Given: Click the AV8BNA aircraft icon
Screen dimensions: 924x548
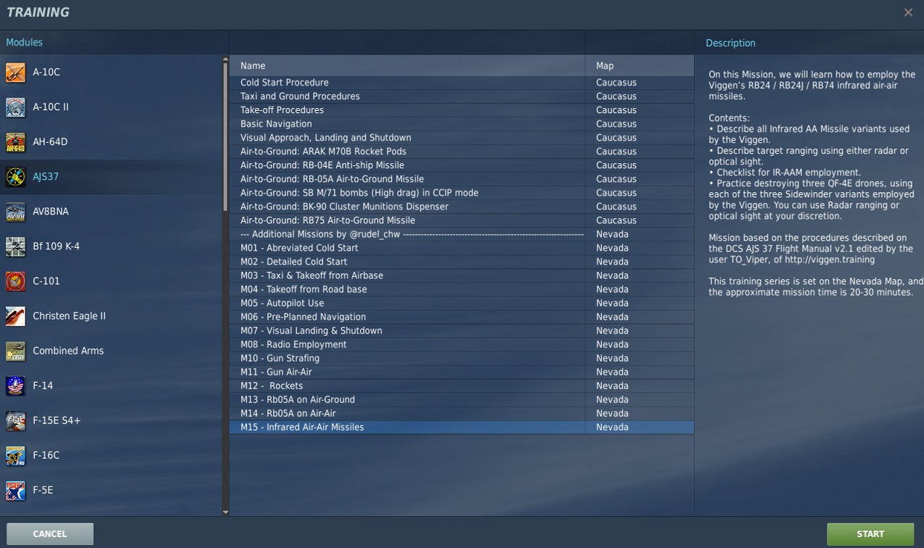Looking at the screenshot, I should (15, 212).
